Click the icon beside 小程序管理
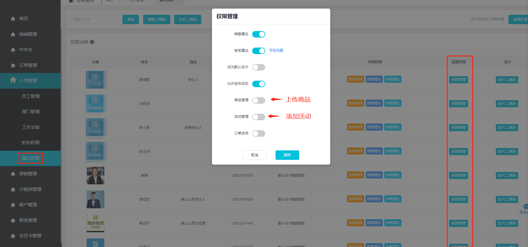 click(13, 189)
